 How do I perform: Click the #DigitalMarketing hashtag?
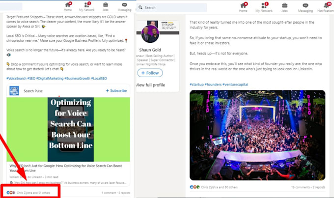[50, 79]
